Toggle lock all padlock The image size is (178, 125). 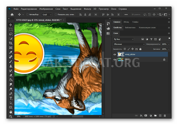coord(140,49)
